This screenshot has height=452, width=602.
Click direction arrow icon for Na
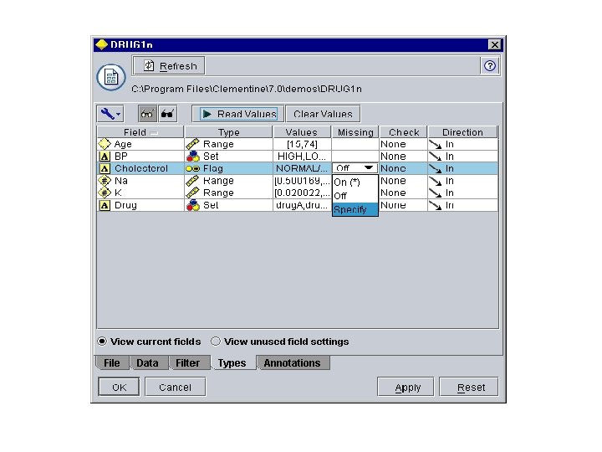[436, 181]
